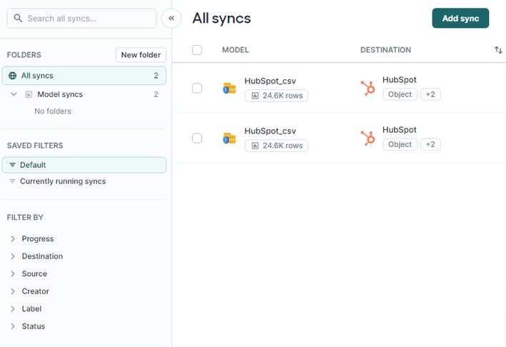
Task: Create a New folder
Action: (141, 55)
